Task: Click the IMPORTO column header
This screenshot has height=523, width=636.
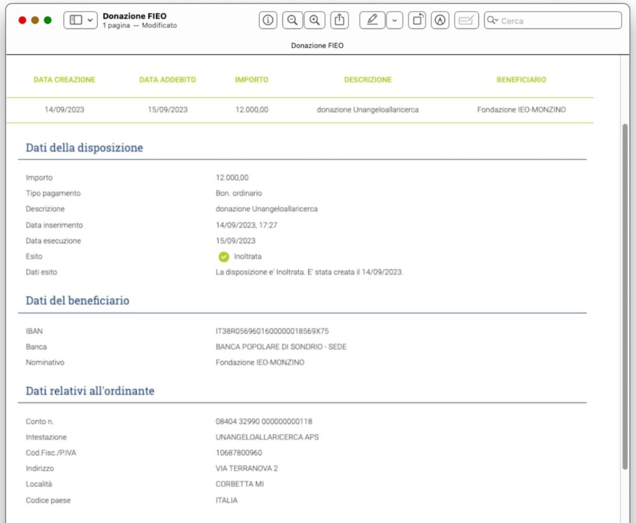Action: point(252,80)
